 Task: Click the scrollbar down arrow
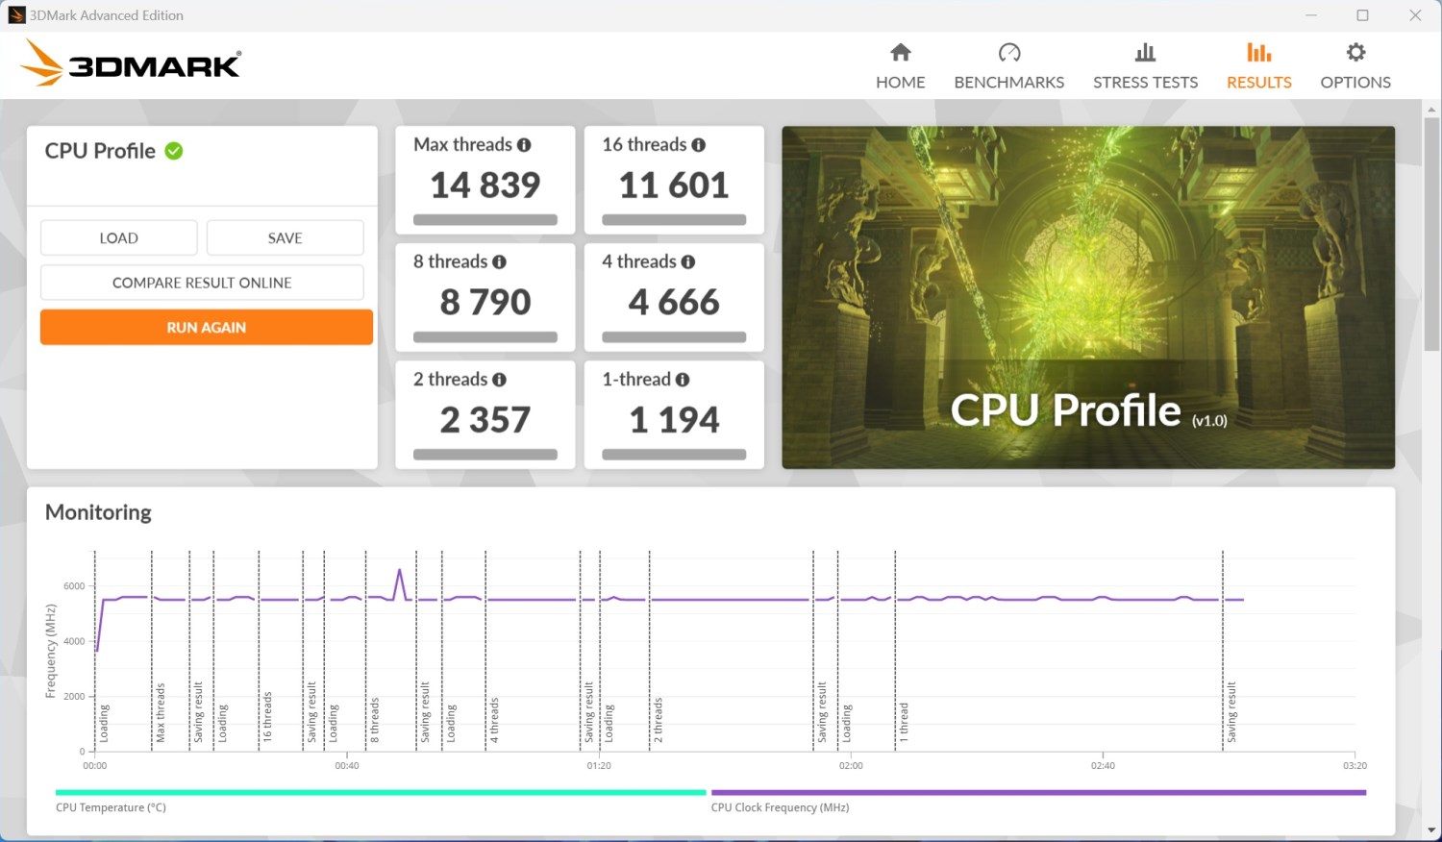[1432, 830]
